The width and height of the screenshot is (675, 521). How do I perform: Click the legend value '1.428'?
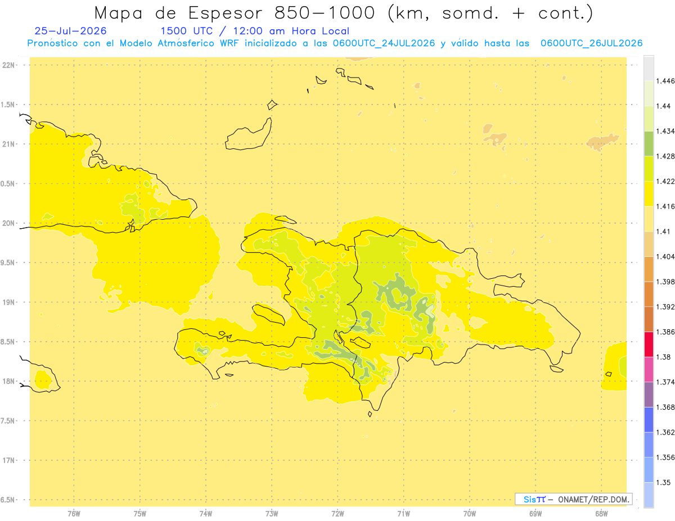(x=665, y=156)
